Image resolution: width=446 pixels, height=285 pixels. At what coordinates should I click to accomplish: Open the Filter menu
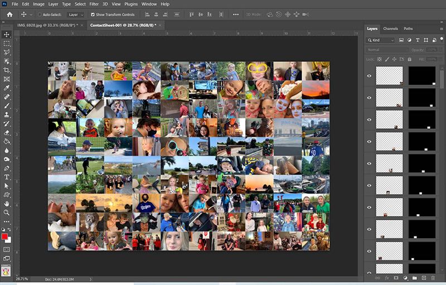[94, 4]
